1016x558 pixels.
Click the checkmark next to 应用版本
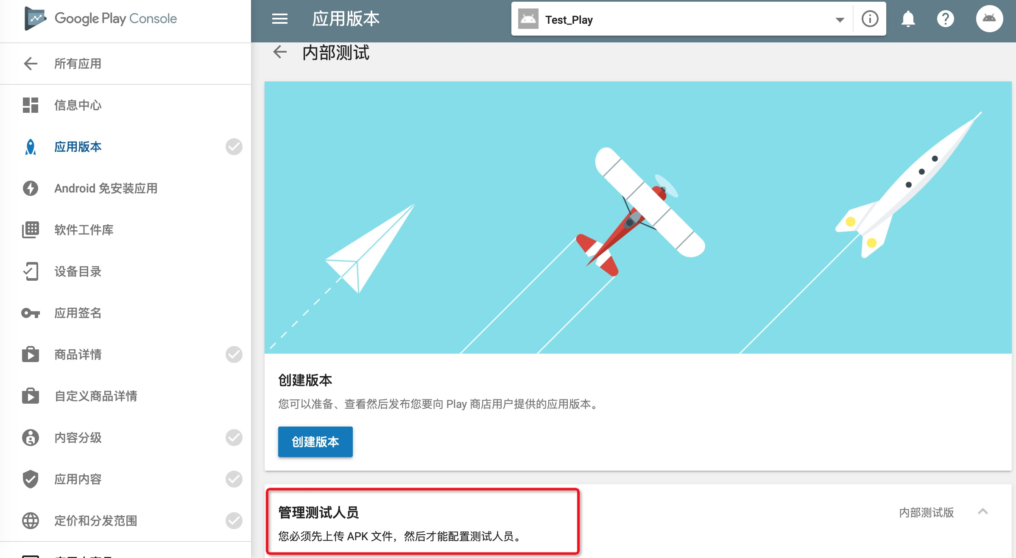pos(234,147)
